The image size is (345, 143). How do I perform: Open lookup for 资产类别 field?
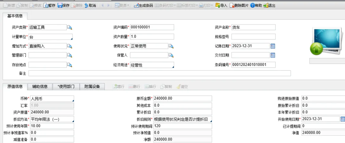(x=70, y=27)
